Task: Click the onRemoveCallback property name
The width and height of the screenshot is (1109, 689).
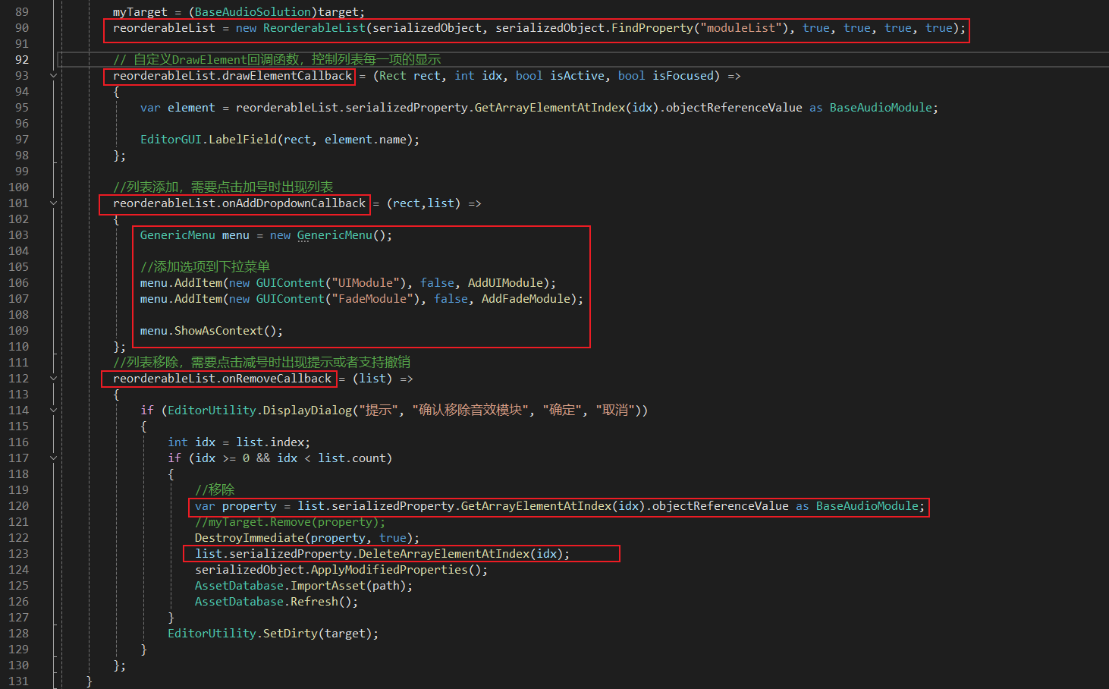Action: click(x=277, y=379)
